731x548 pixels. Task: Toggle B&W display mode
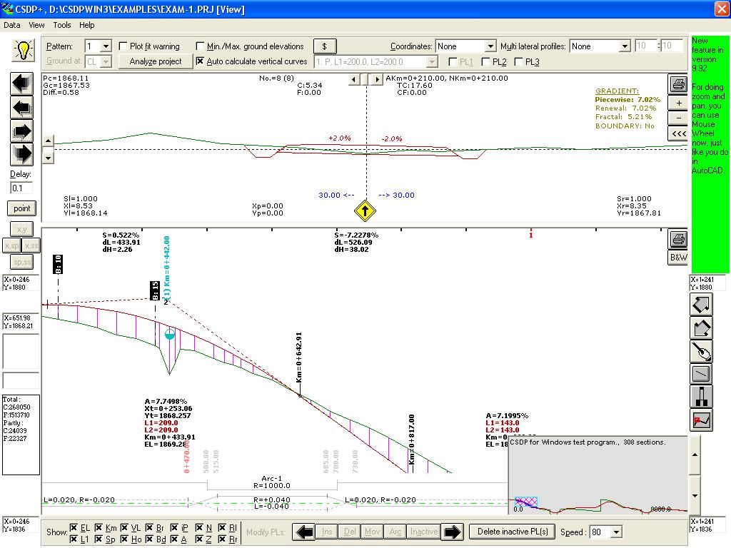678,257
